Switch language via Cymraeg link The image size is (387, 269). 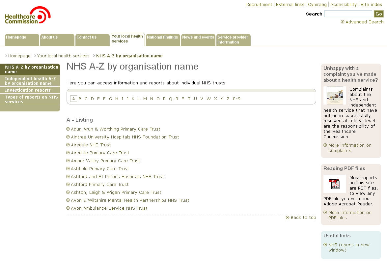pyautogui.click(x=317, y=5)
